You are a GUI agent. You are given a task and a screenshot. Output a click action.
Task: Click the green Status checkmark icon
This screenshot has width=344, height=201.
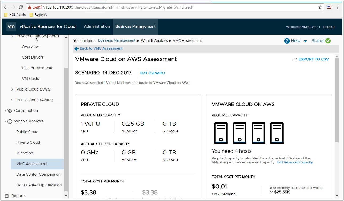328,41
